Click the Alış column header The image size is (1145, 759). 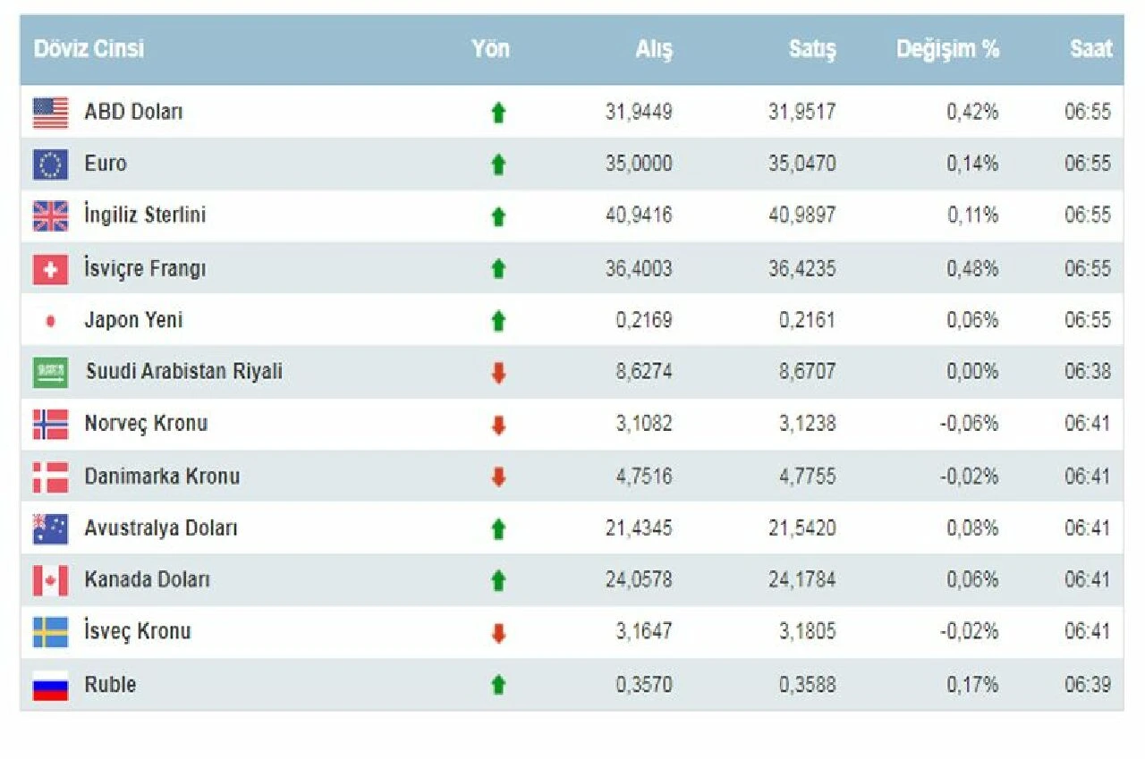[654, 49]
